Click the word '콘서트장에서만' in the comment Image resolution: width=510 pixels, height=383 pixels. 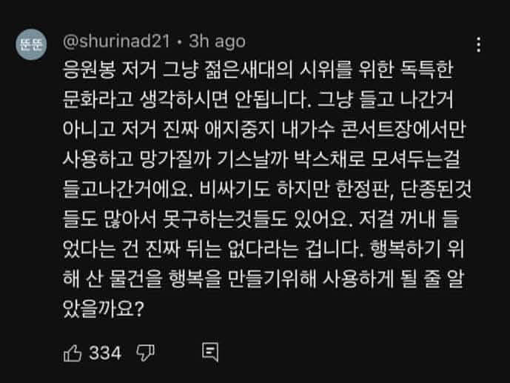[404, 130]
